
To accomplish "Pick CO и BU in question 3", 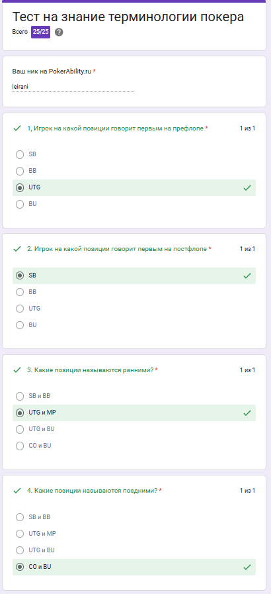I will (x=20, y=446).
